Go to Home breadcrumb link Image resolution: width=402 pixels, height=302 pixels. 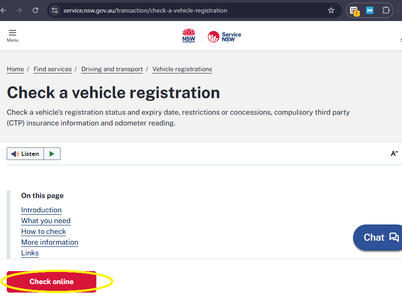(x=15, y=69)
